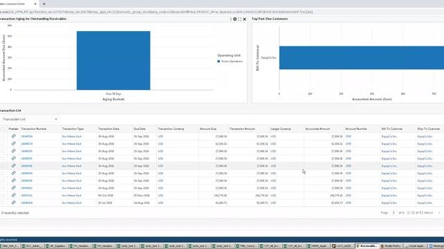Click the Amount Due 240,779.18 cell

(x=221, y=195)
